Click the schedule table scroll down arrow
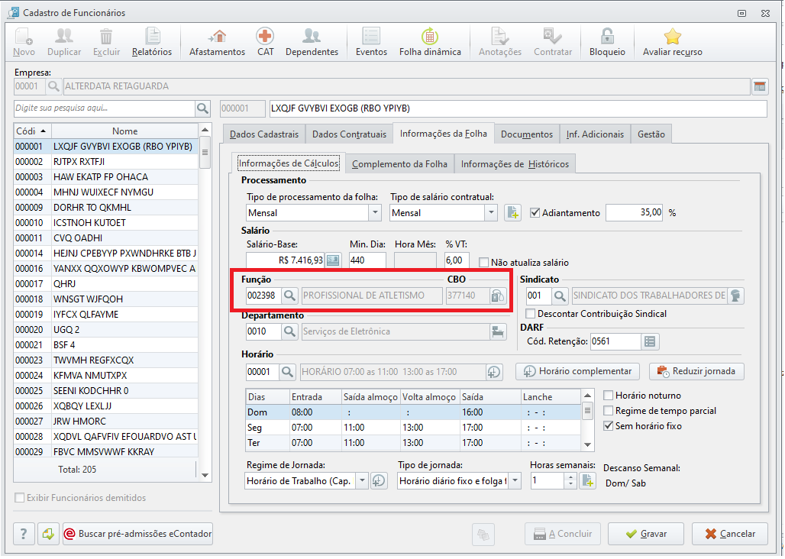785x559 pixels. 587,444
